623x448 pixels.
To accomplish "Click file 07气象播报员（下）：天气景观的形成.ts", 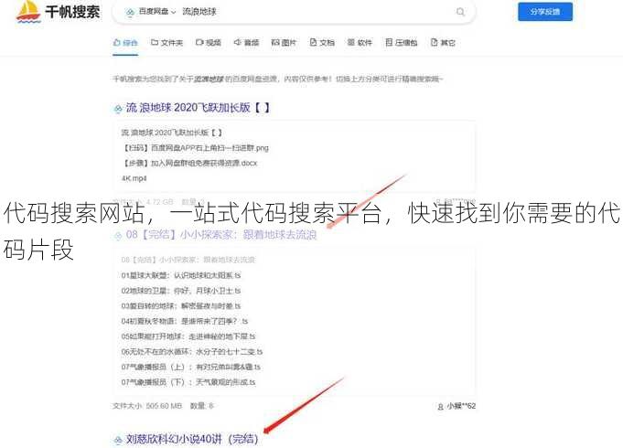I will pos(188,382).
